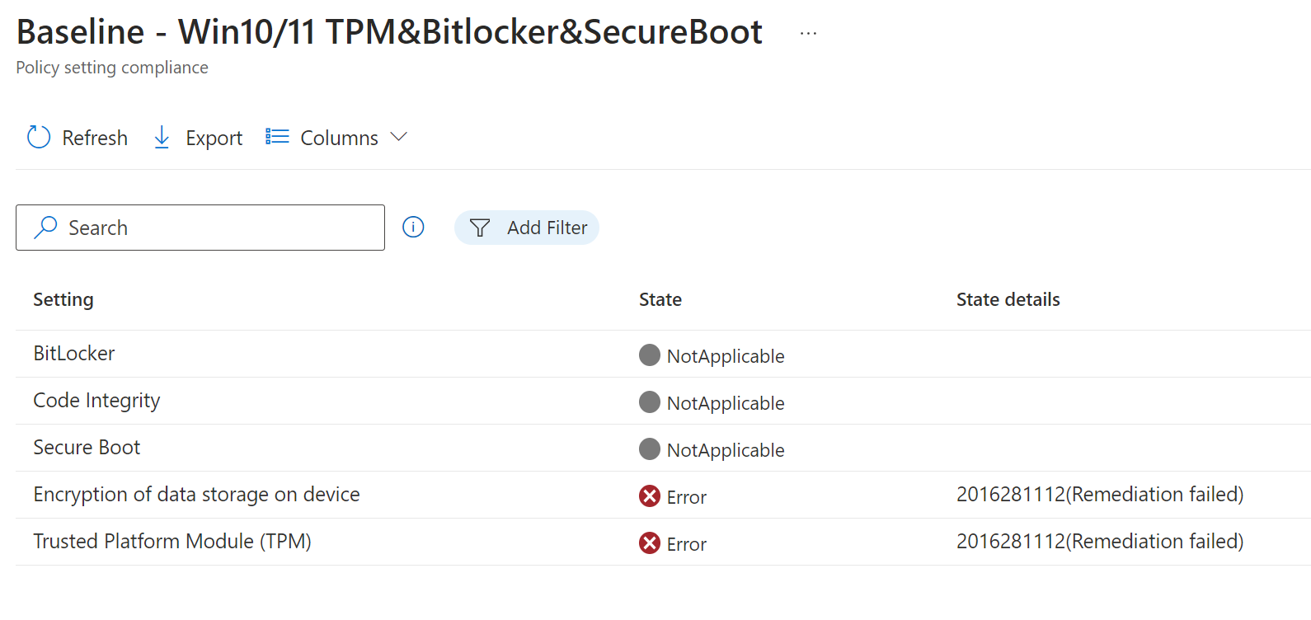
Task: Click the Columns list icon
Action: coord(277,137)
